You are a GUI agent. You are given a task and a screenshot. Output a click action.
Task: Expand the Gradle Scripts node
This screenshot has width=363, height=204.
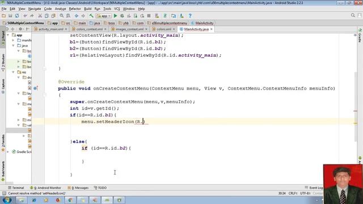point(8,152)
